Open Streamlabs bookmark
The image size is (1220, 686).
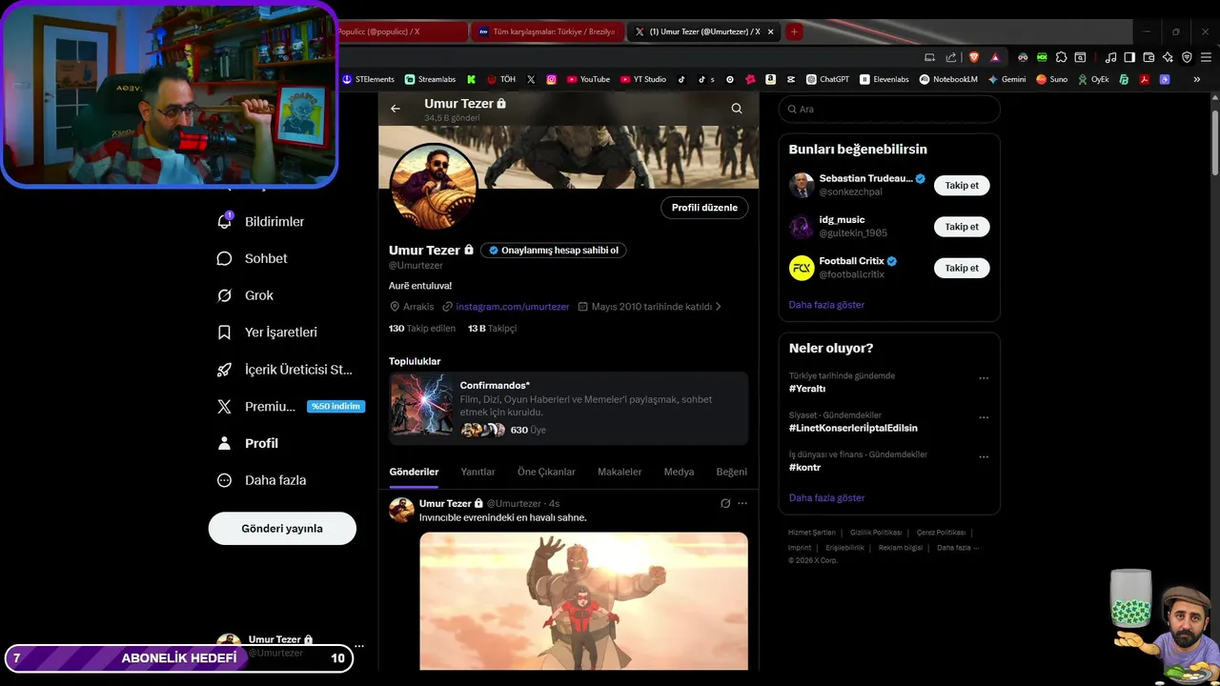point(430,79)
